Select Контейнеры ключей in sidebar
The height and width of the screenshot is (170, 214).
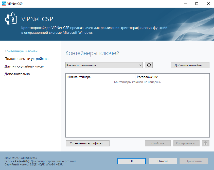point(21,51)
